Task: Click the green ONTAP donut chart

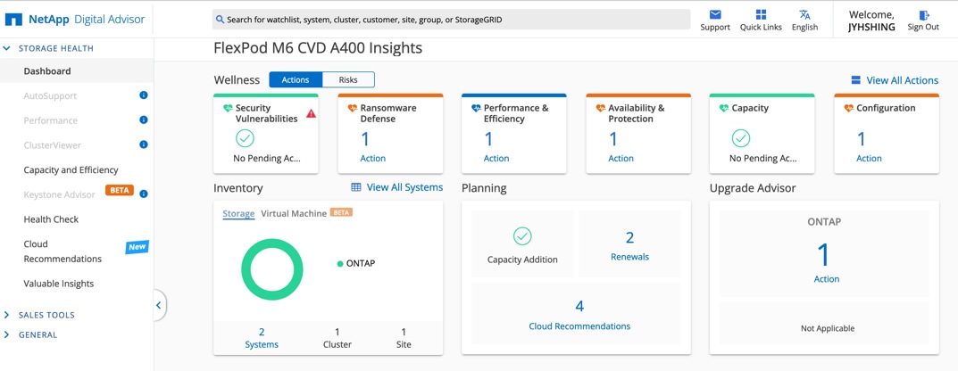Action: tap(272, 269)
